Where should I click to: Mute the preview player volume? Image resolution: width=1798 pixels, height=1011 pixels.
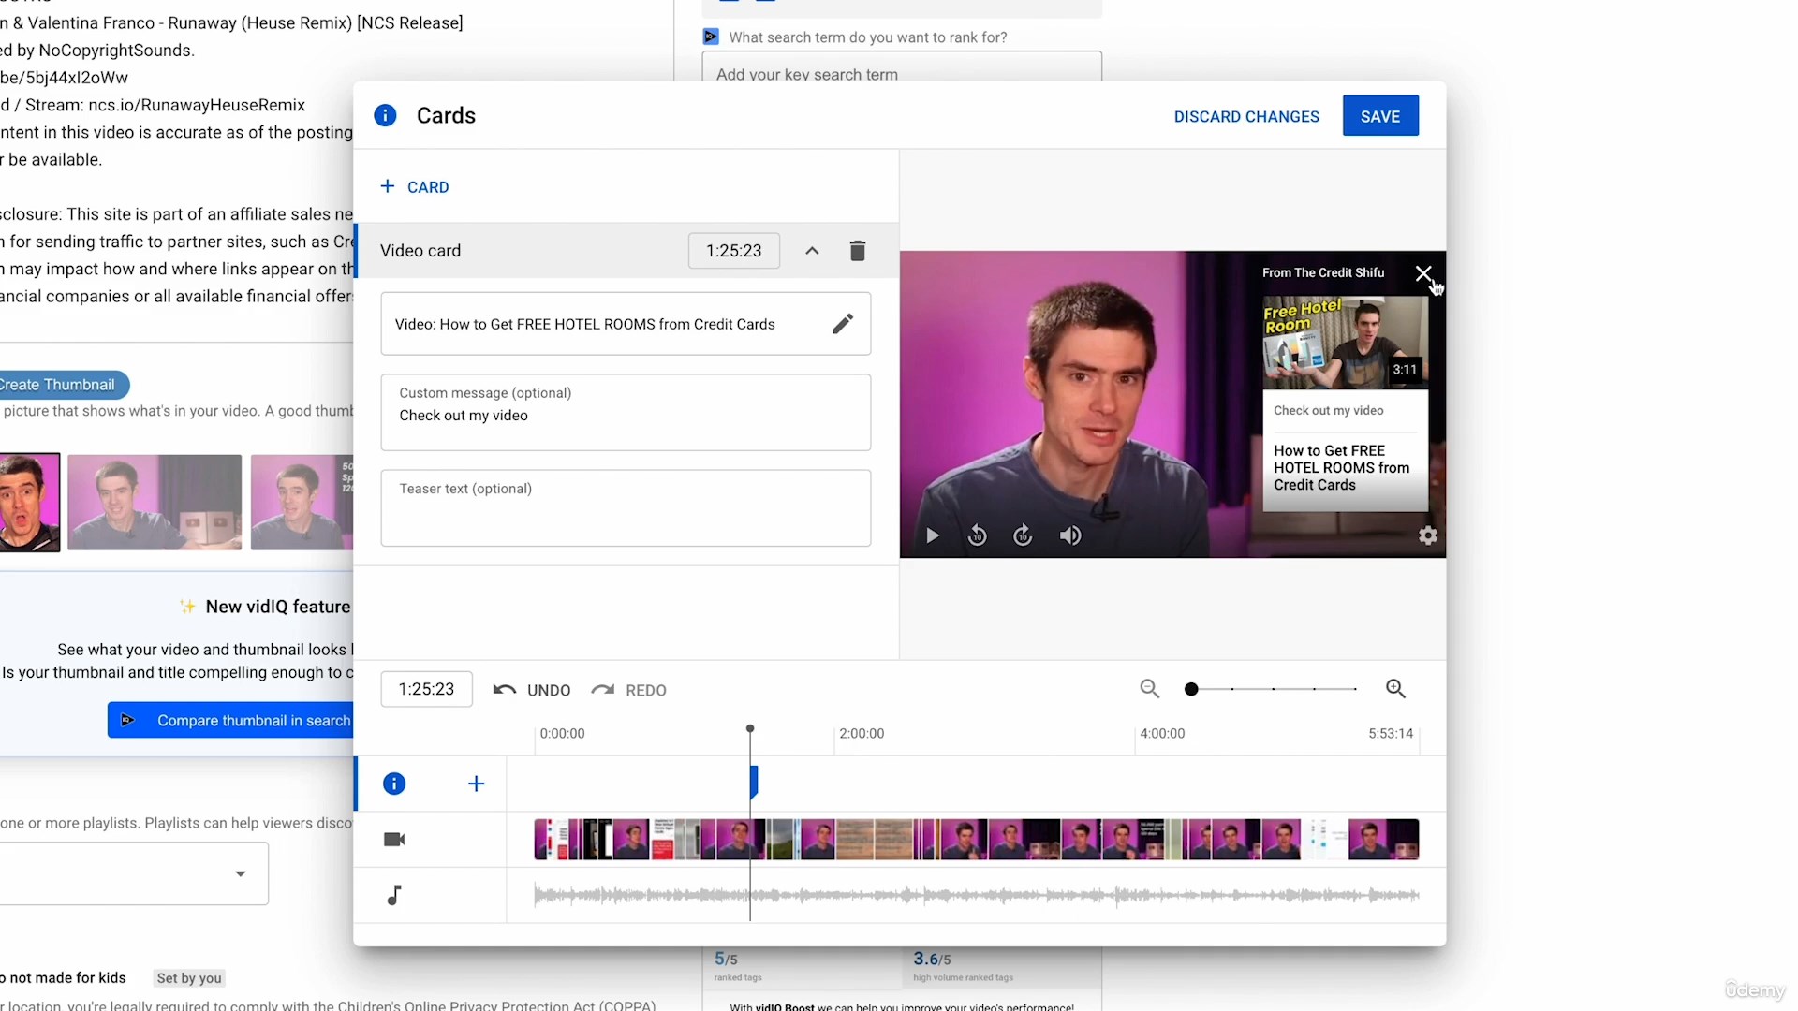(x=1070, y=535)
